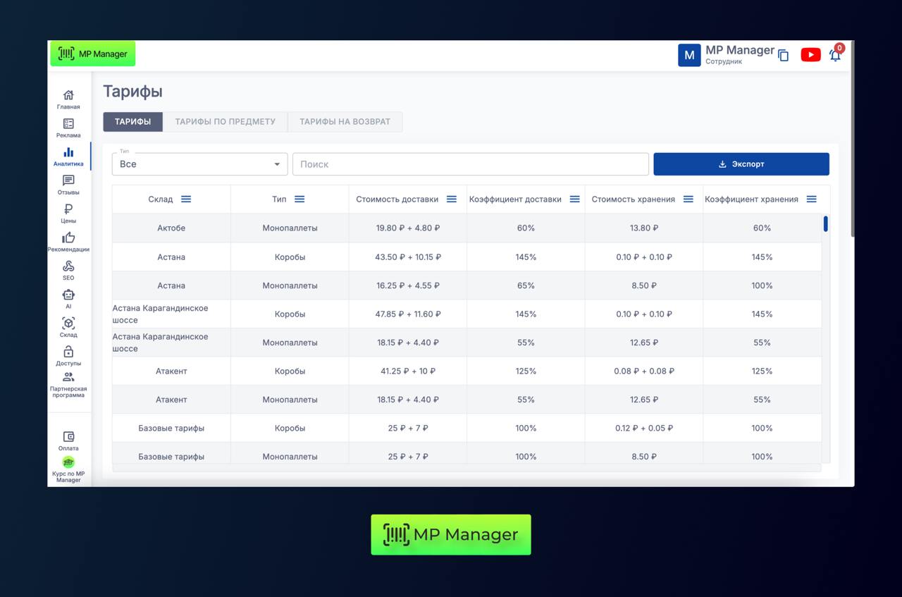
Task: Open Стоимость доставки column menu icon
Action: click(452, 199)
